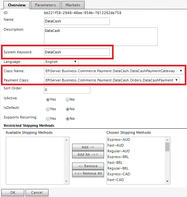Open the Markets tab
The width and height of the screenshot is (187, 197).
[x=73, y=5]
